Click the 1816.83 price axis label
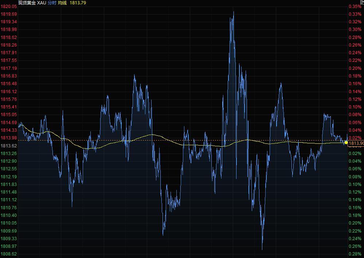The height and width of the screenshot is (258, 364). (x=9, y=76)
